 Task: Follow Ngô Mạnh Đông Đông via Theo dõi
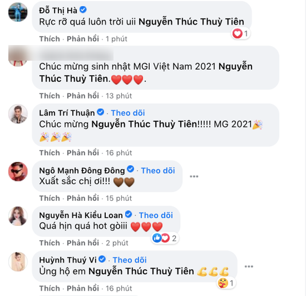point(158,170)
